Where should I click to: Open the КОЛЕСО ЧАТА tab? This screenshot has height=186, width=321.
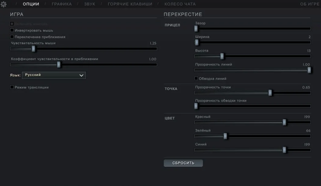click(180, 4)
